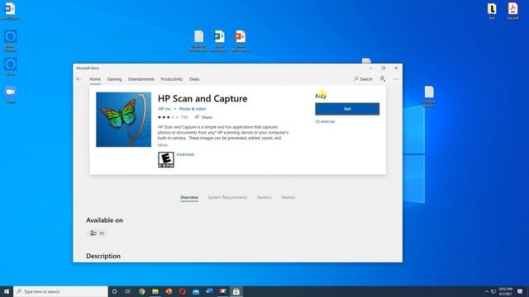Click the Get button to install app
529x297 pixels.
click(347, 109)
